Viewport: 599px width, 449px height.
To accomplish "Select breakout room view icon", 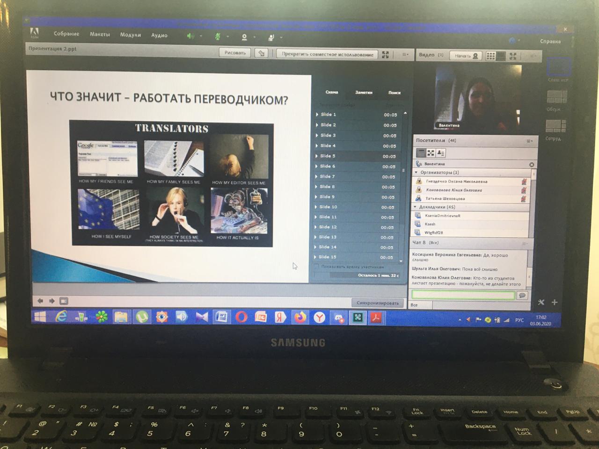I will pos(431,153).
